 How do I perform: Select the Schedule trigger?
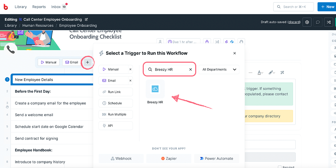[x=116, y=103]
